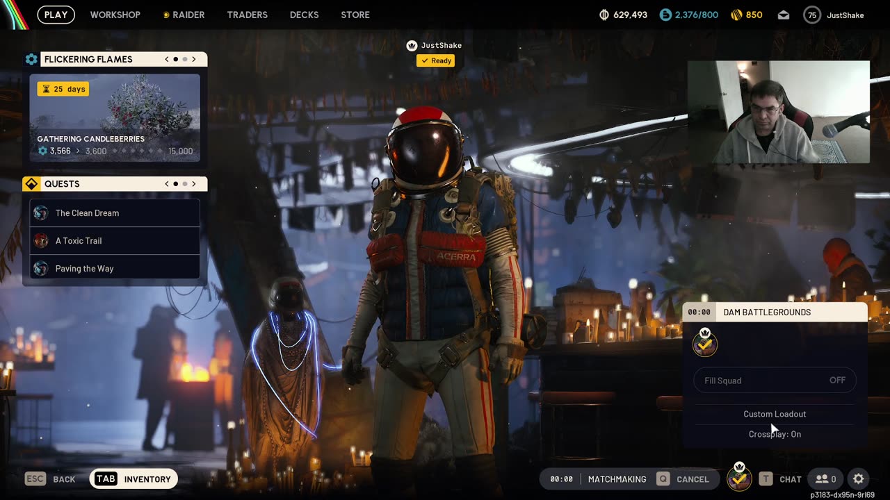The width and height of the screenshot is (890, 500).
Task: Open the JustShake profile name in top bar
Action: pyautogui.click(x=845, y=15)
